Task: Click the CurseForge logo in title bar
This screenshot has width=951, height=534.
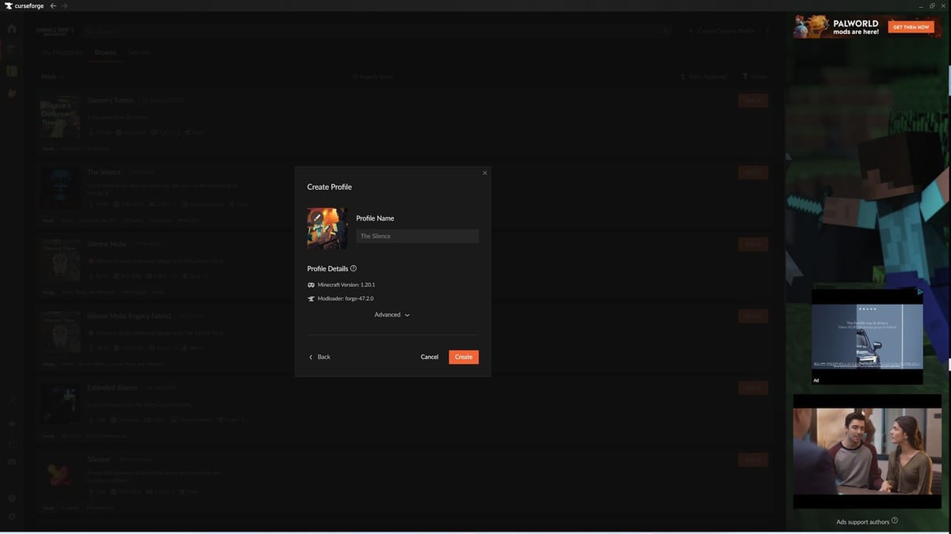Action: click(x=24, y=6)
